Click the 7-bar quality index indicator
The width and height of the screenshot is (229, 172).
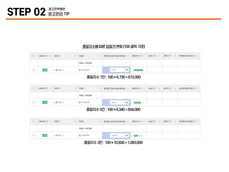click(138, 70)
